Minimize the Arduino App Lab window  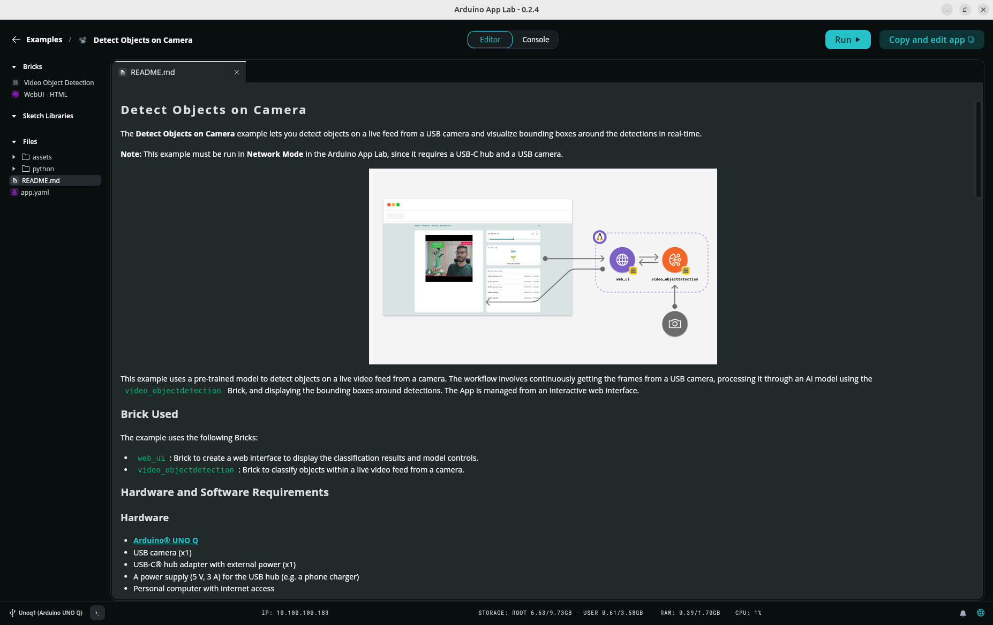click(947, 10)
